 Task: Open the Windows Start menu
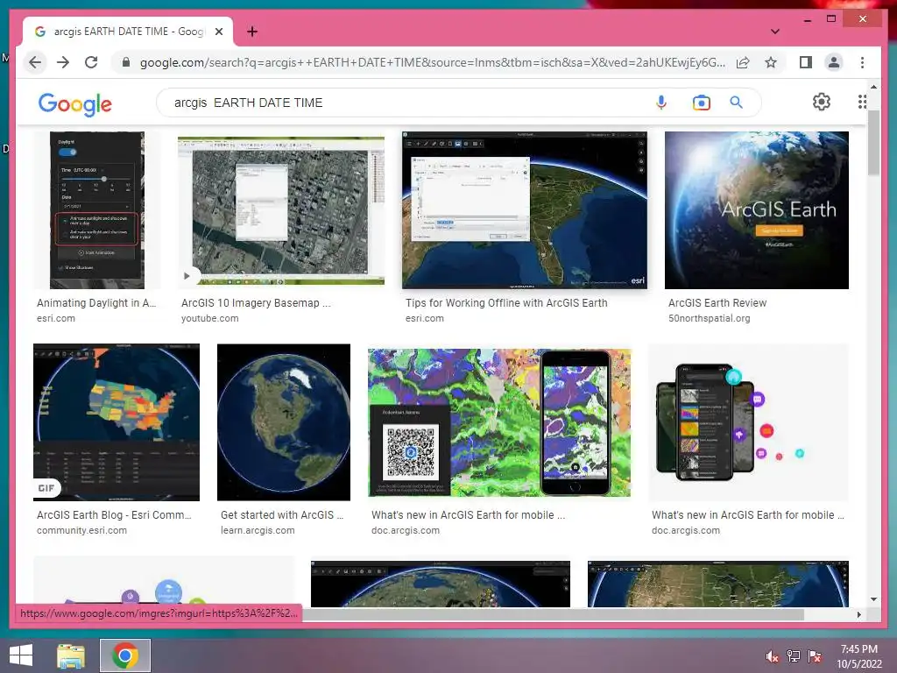21,655
